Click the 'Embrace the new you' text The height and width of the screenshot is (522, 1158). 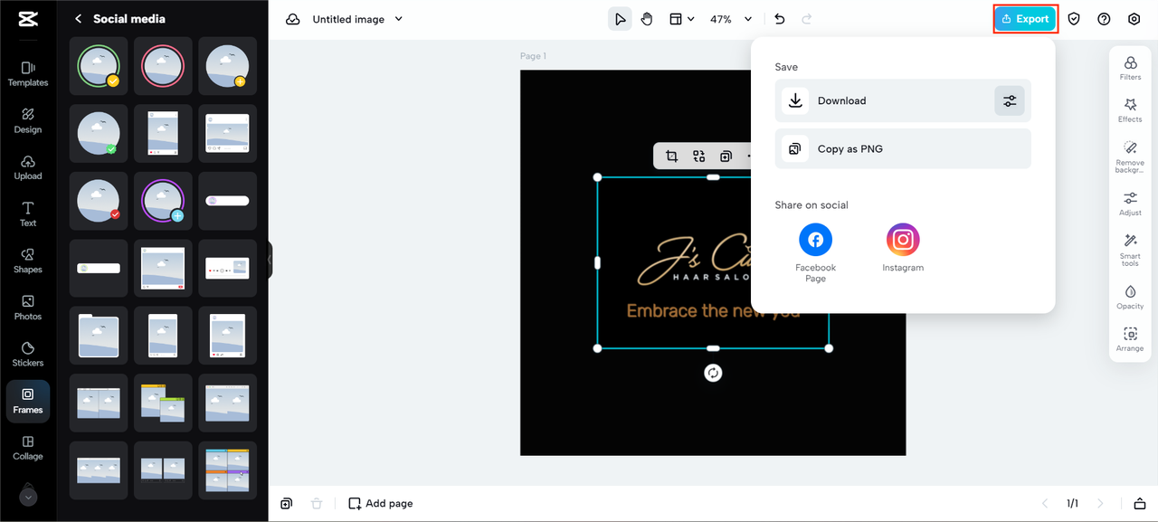tap(713, 311)
